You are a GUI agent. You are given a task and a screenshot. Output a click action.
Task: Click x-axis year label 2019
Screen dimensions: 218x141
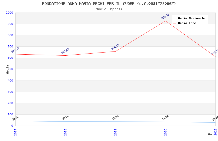(x=115, y=132)
